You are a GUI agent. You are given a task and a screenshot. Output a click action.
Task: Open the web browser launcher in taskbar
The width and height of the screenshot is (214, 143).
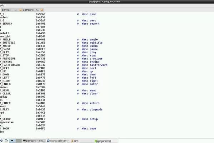click(x=1, y=140)
